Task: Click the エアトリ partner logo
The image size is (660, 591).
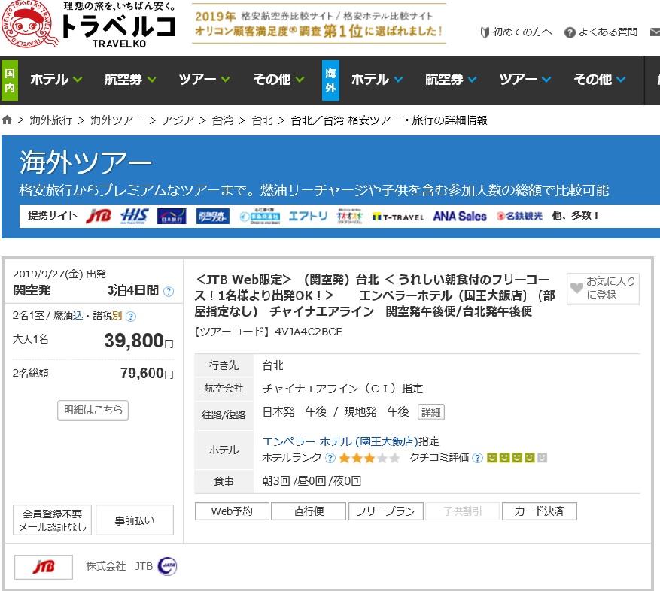Action: coord(308,217)
